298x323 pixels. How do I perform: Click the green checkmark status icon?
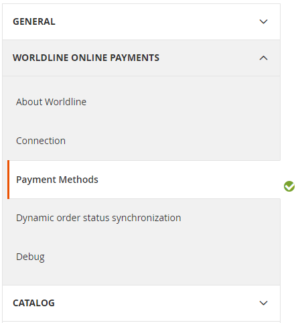click(x=289, y=186)
